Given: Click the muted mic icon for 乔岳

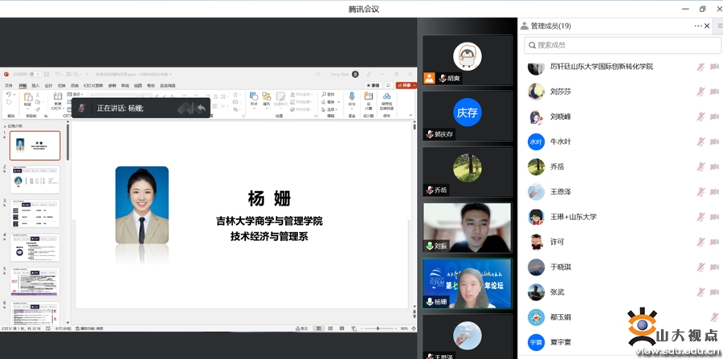Looking at the screenshot, I should 701,167.
